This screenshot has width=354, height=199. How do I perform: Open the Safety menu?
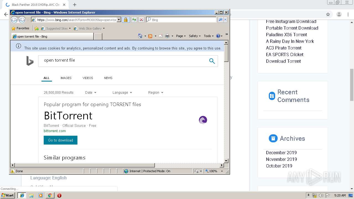195,36
